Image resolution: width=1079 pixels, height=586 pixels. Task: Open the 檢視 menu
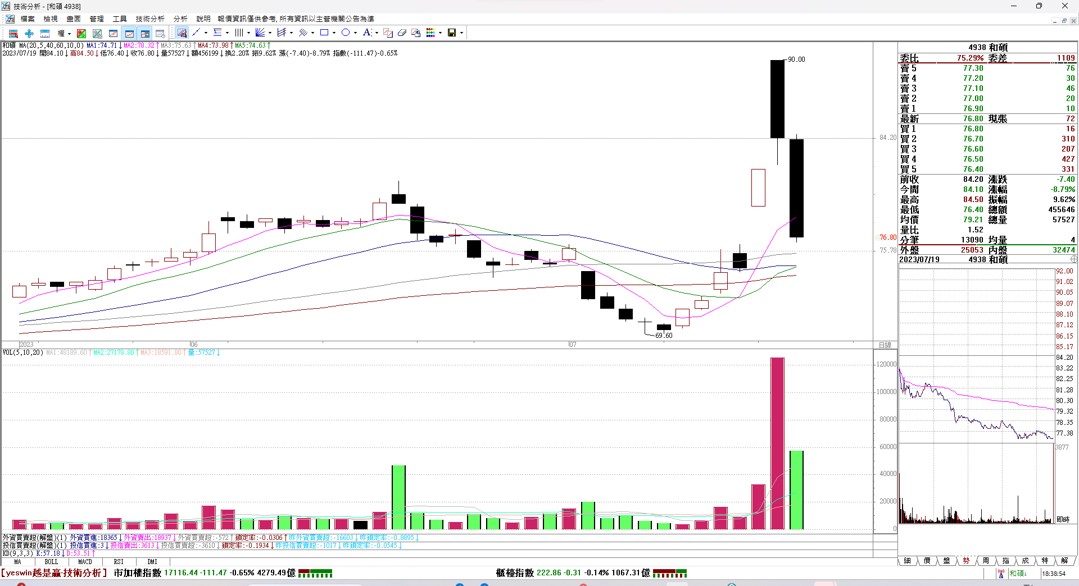coord(51,19)
